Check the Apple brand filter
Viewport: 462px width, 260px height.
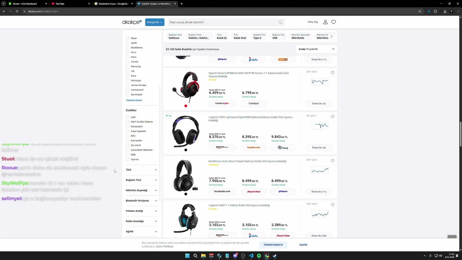point(127,43)
